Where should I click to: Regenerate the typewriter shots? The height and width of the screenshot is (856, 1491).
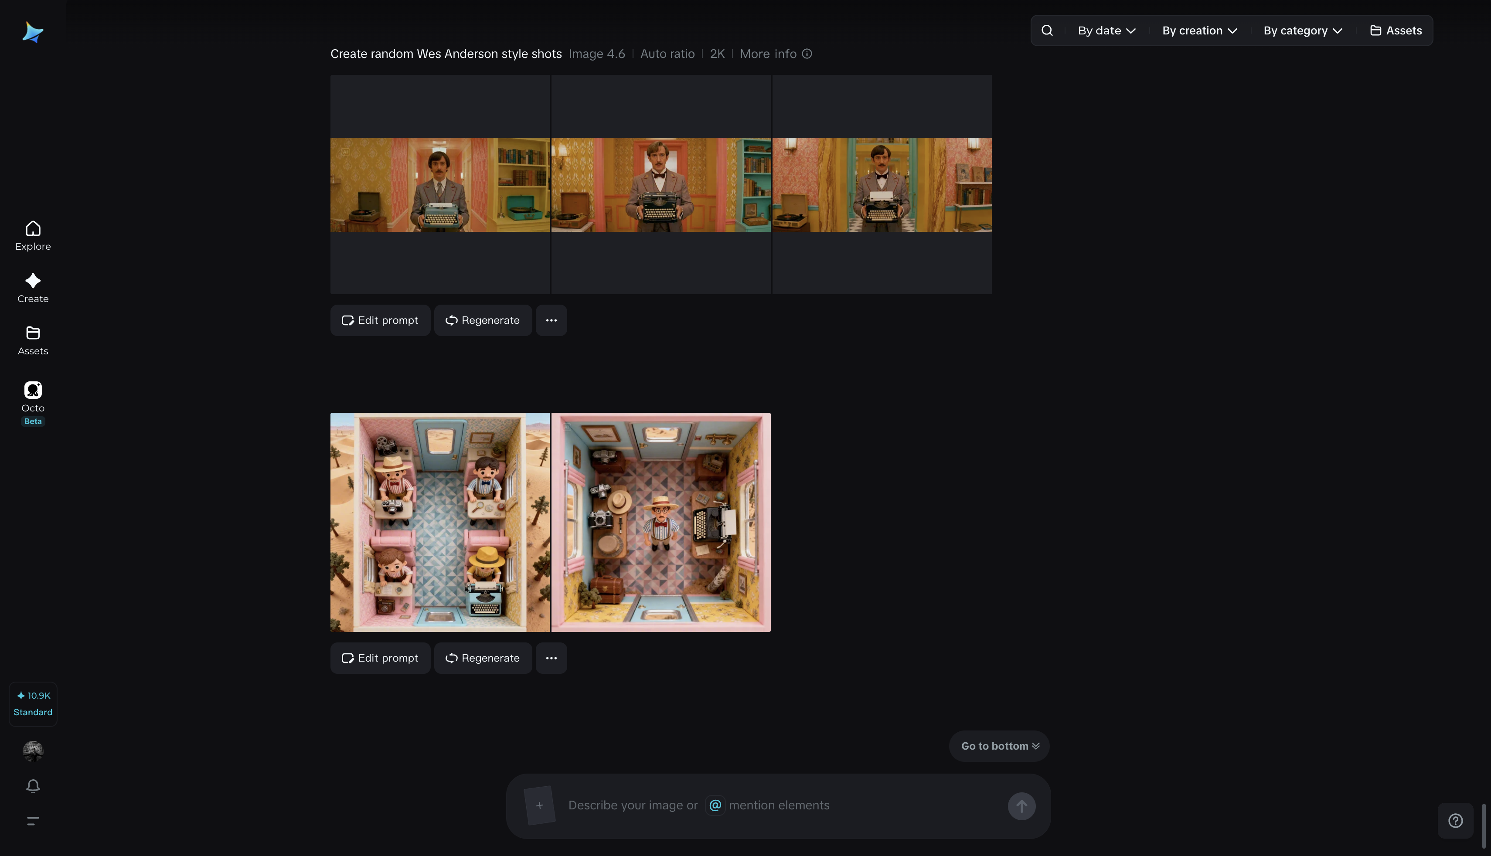coord(483,320)
